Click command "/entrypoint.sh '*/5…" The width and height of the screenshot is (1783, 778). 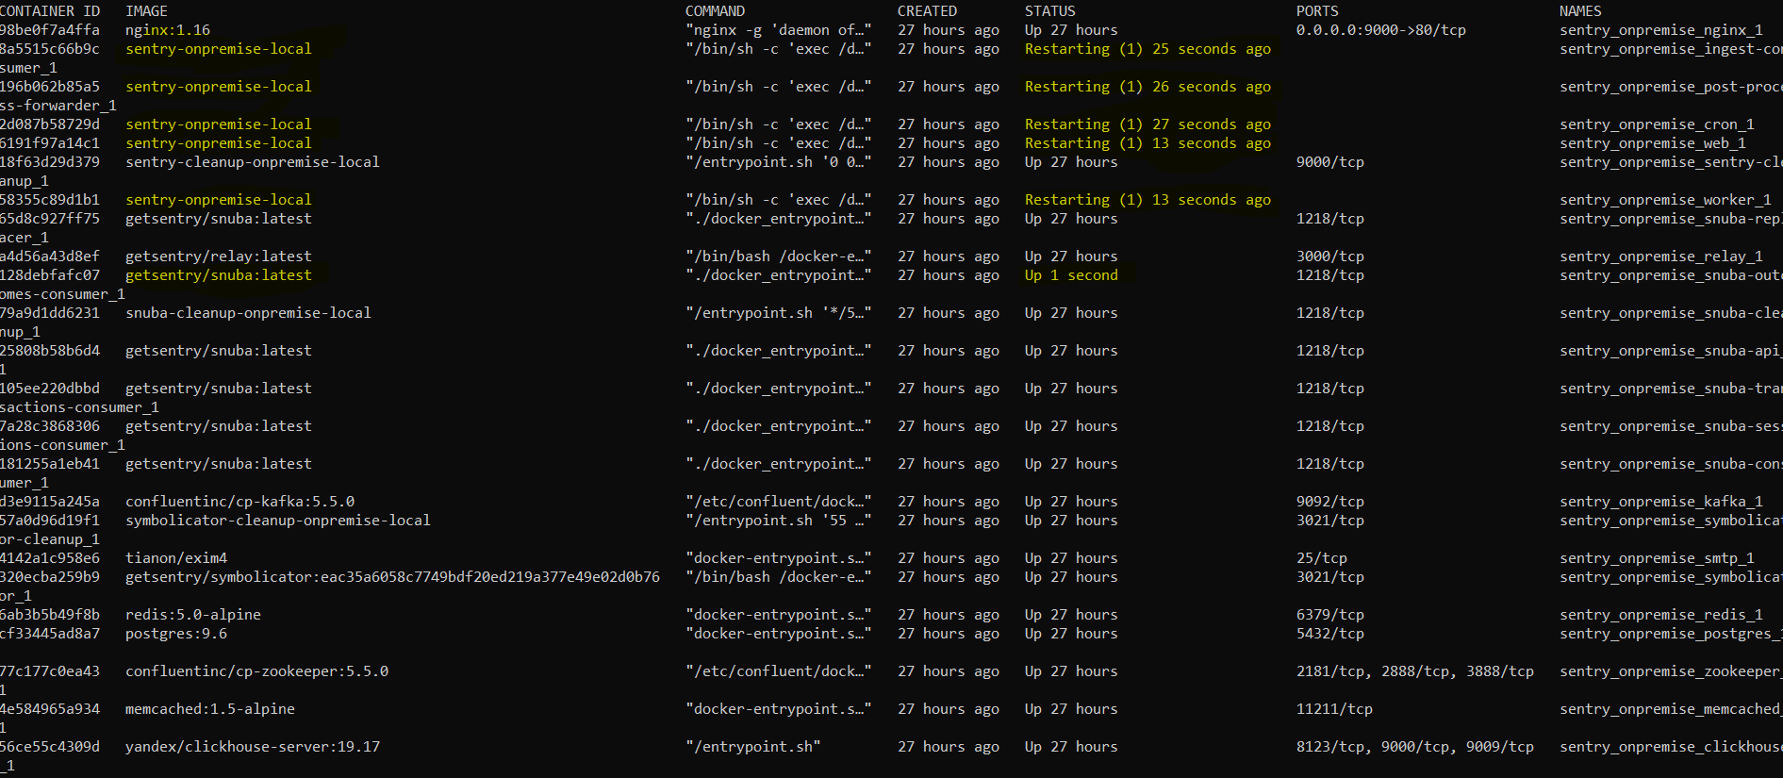click(779, 313)
